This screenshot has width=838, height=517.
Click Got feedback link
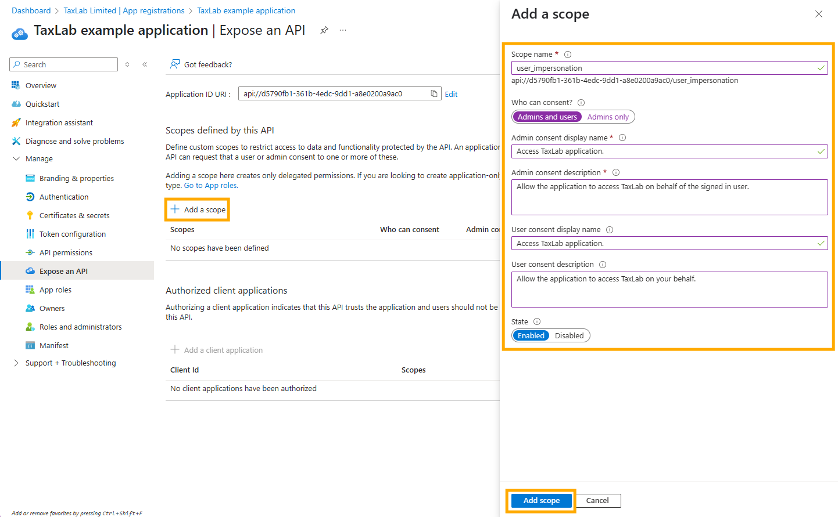coord(208,64)
